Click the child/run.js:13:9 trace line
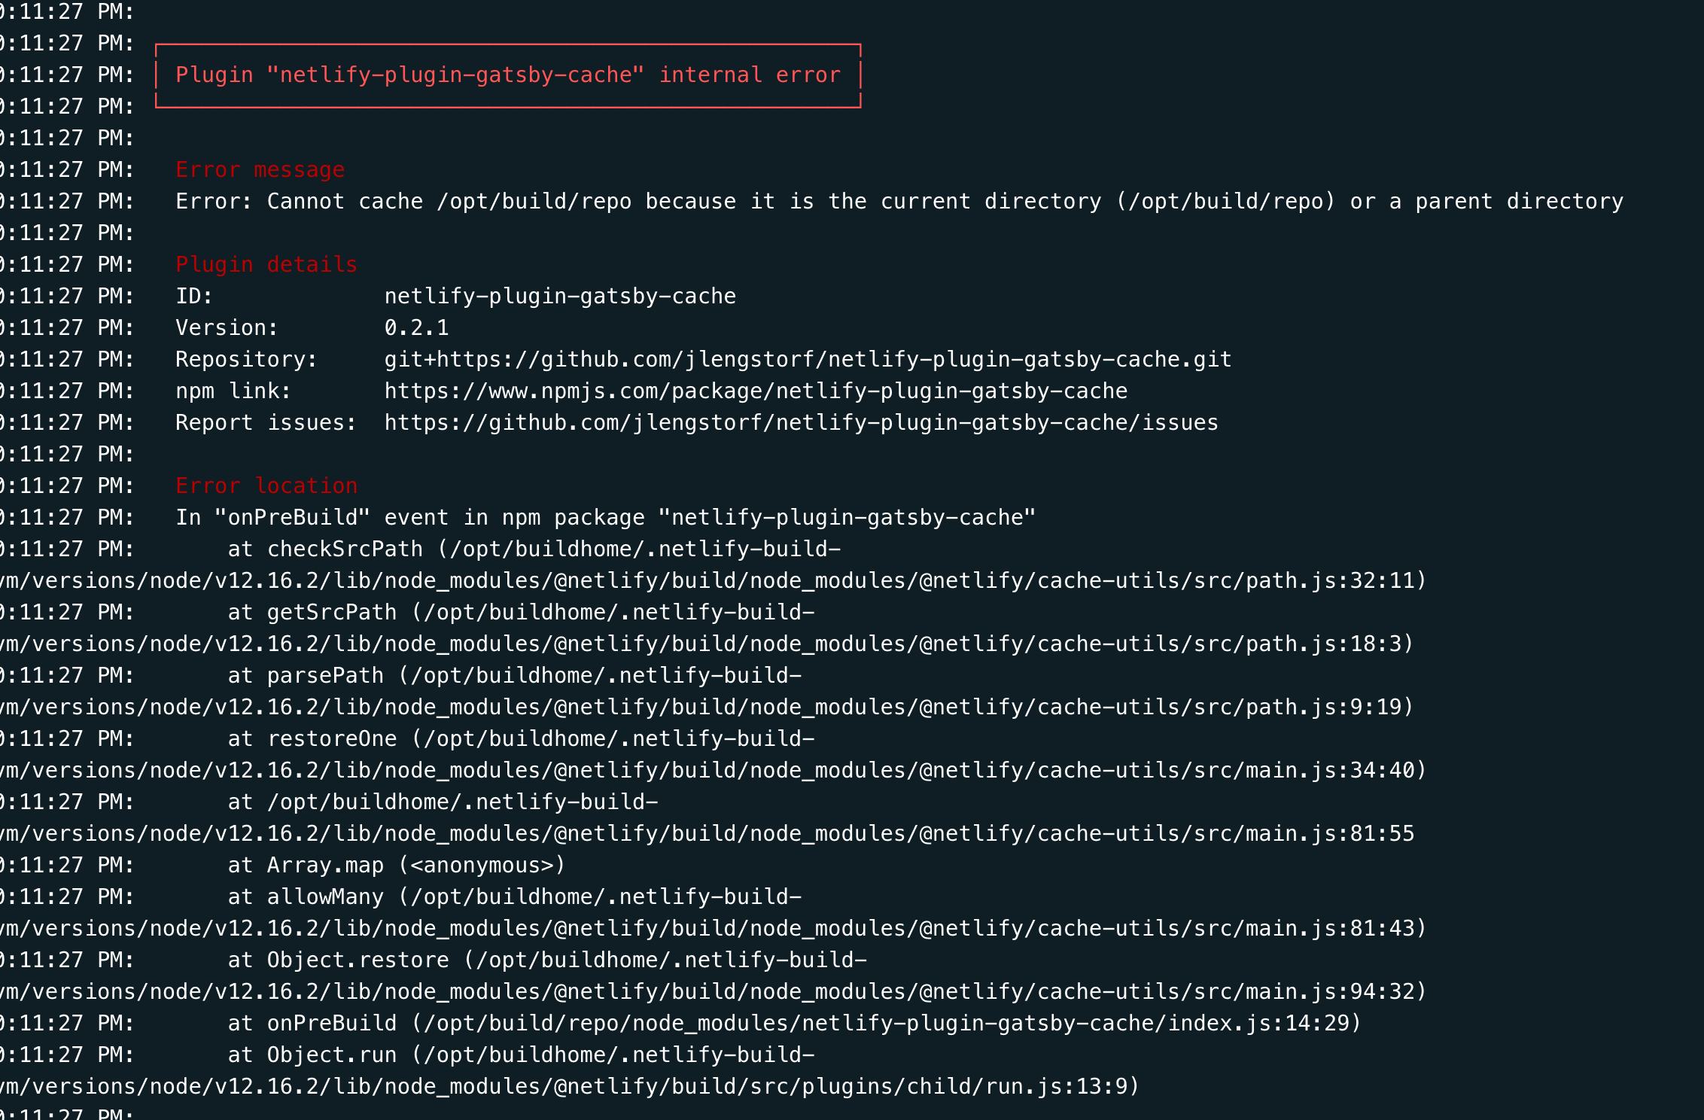 coord(570,1087)
